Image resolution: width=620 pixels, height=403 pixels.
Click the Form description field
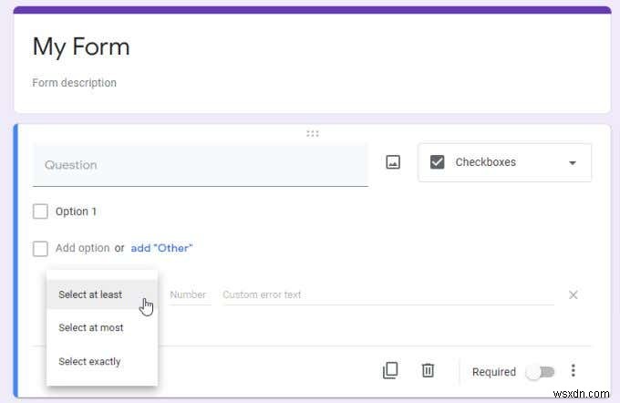click(75, 83)
